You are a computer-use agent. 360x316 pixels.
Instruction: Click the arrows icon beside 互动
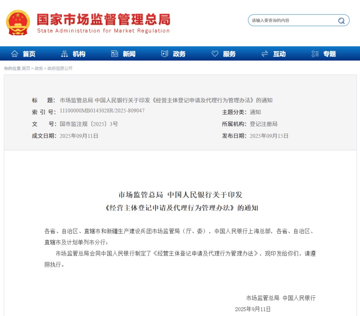(x=265, y=54)
